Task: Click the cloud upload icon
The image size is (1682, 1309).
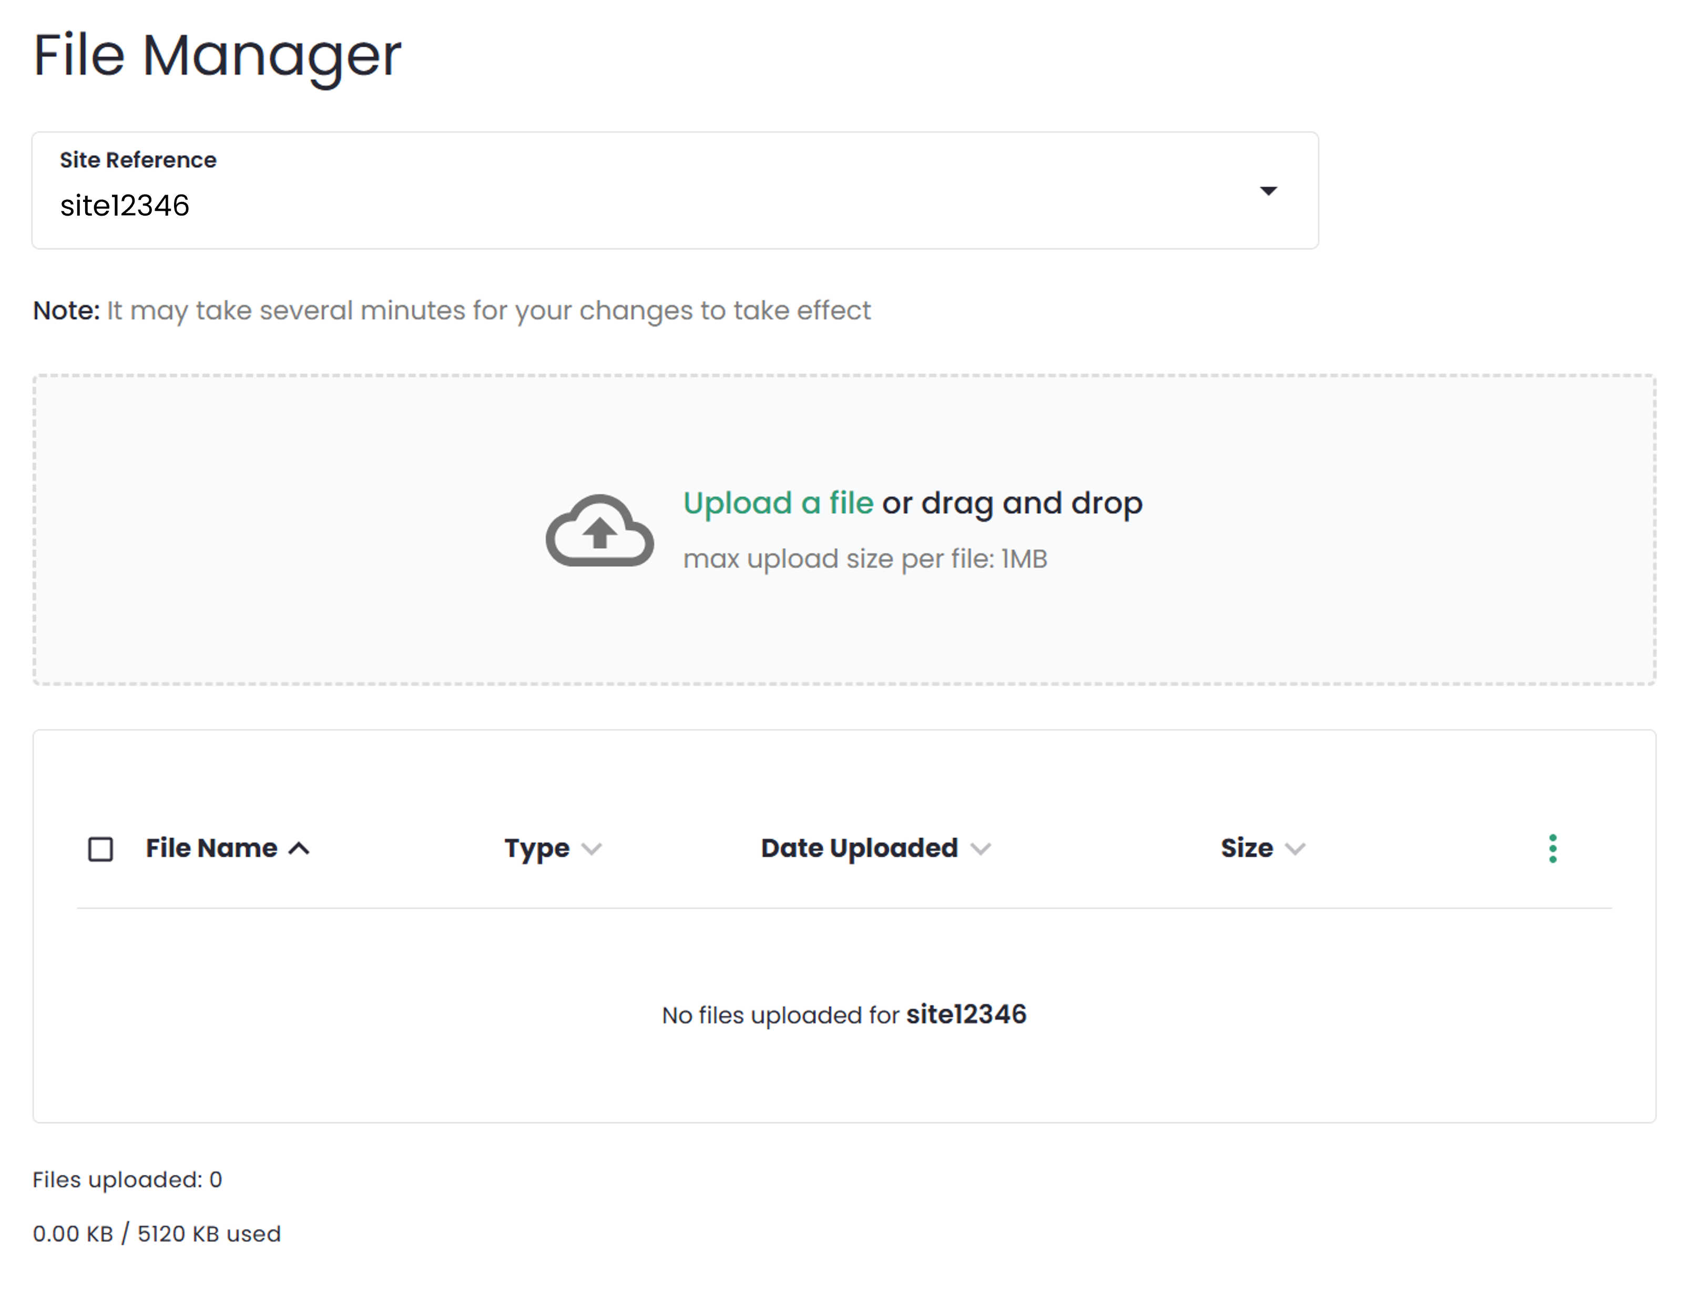Action: (x=600, y=530)
